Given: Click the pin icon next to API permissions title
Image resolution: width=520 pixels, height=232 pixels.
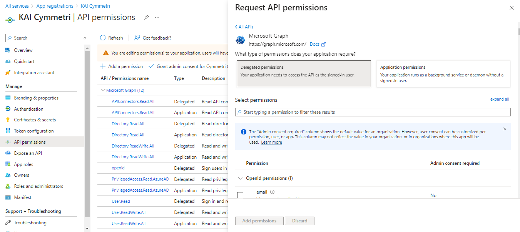Looking at the screenshot, I should tap(146, 18).
